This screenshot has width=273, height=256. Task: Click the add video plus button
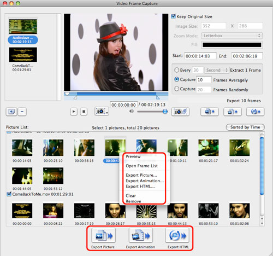11,112
